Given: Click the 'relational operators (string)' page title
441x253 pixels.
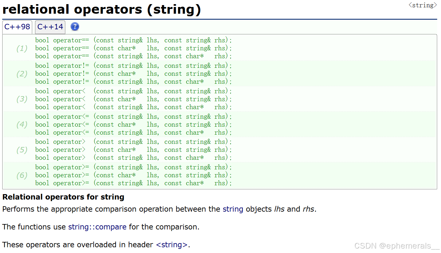Looking at the screenshot, I should (x=102, y=10).
